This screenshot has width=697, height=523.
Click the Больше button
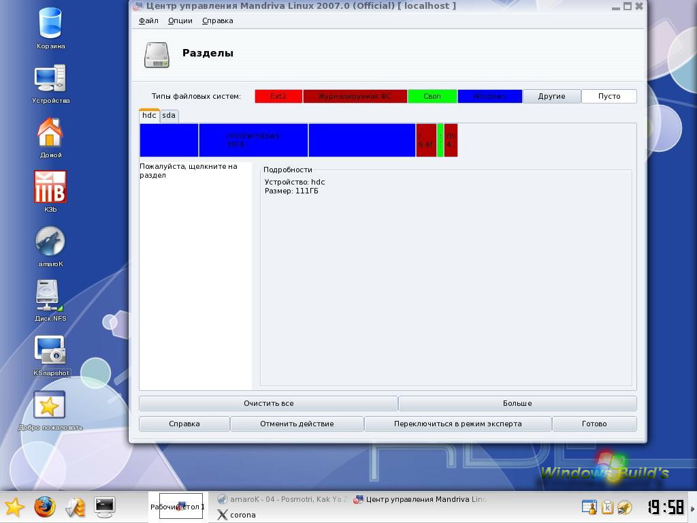point(517,403)
